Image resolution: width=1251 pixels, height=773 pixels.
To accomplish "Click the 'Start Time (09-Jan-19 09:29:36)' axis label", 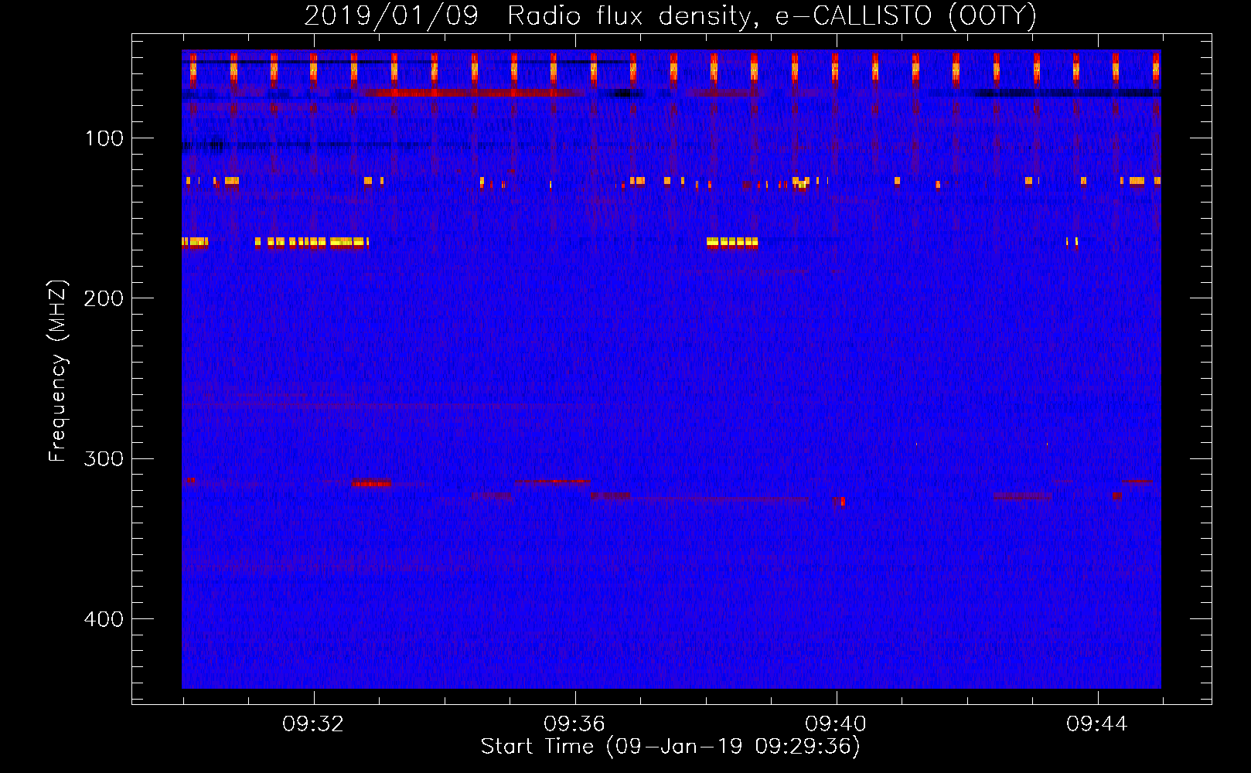I will point(670,747).
